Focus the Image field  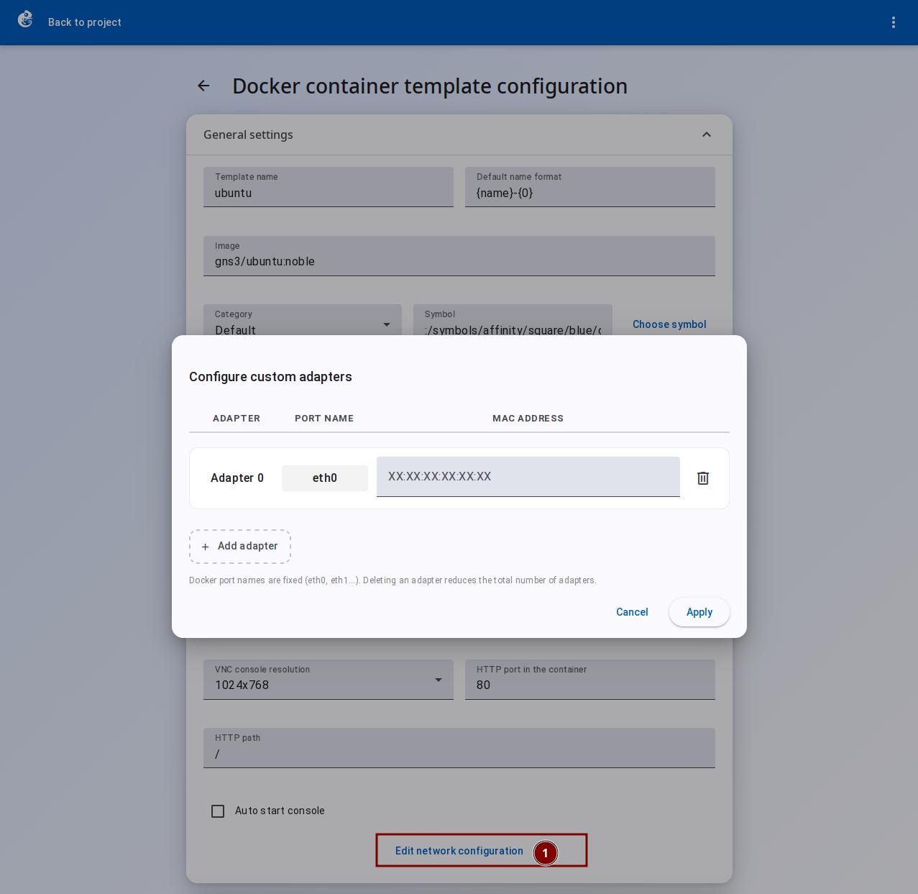459,255
